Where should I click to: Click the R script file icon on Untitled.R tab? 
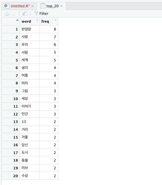pyautogui.click(x=7, y=6)
